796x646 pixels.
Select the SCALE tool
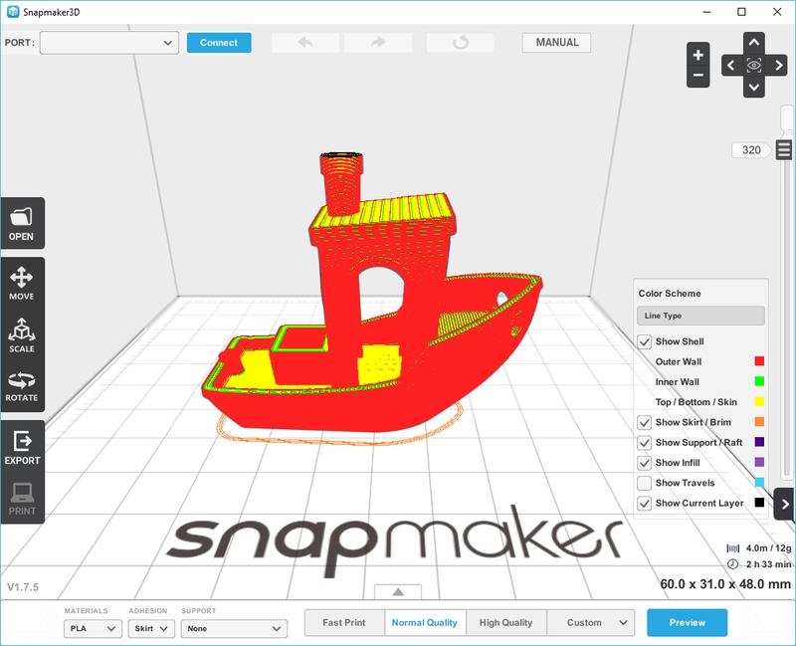point(22,335)
